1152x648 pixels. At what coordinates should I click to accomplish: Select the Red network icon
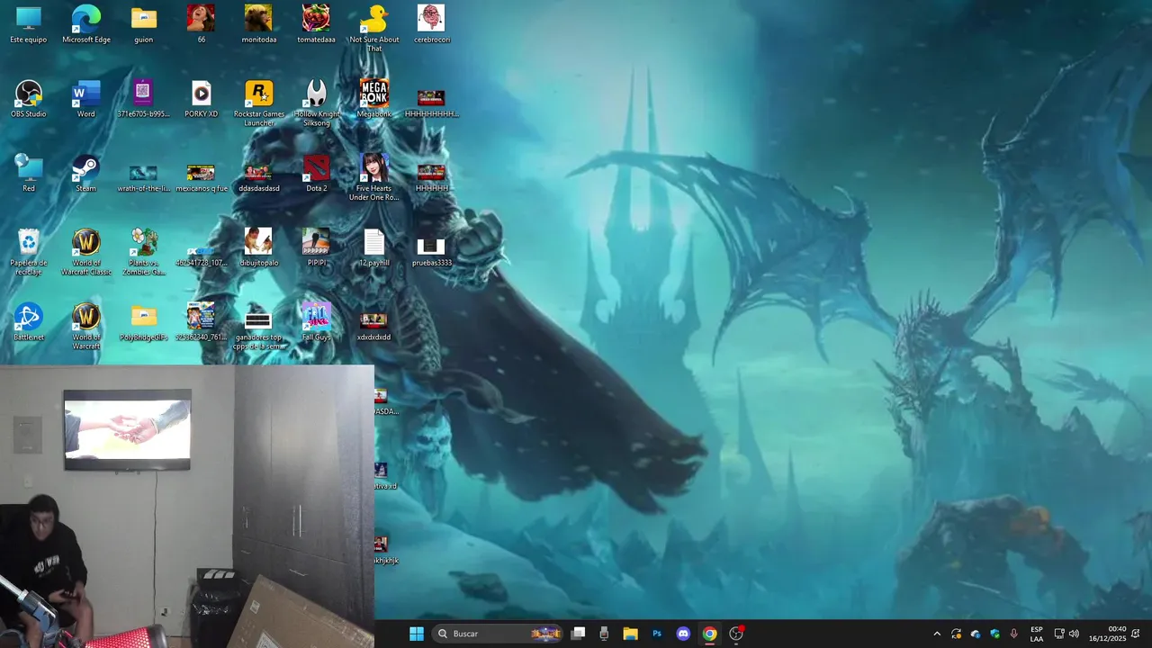(29, 174)
